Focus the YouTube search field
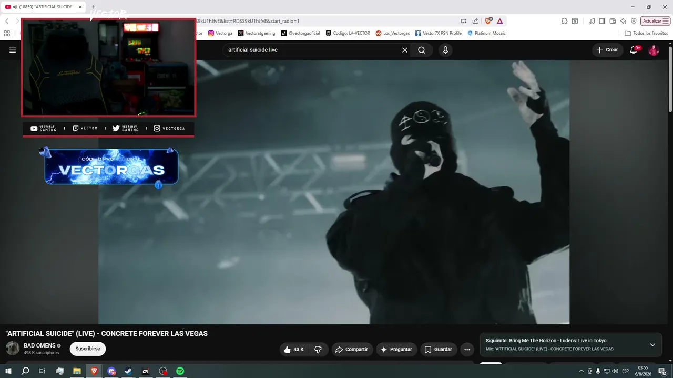This screenshot has width=673, height=378. pos(313,50)
